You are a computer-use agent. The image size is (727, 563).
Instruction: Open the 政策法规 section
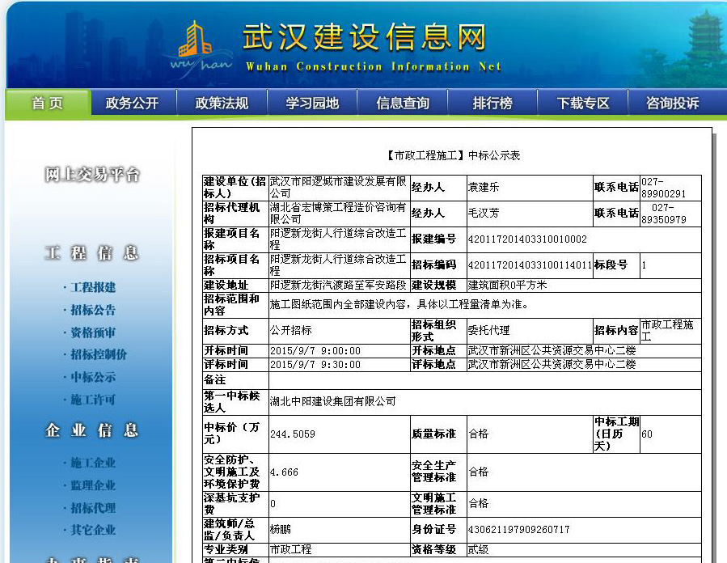(x=222, y=103)
